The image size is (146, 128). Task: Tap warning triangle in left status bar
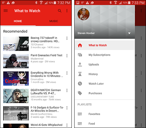pyautogui.click(x=8, y=3)
